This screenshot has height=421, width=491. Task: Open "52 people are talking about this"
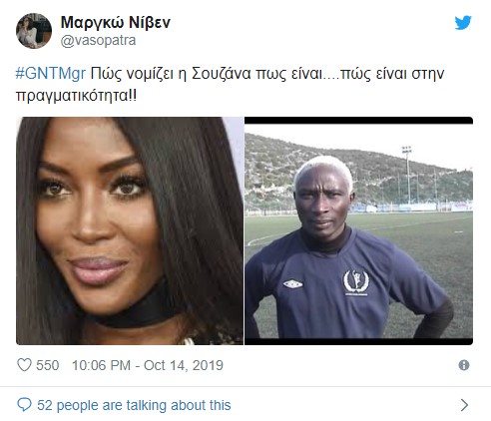pos(134,405)
